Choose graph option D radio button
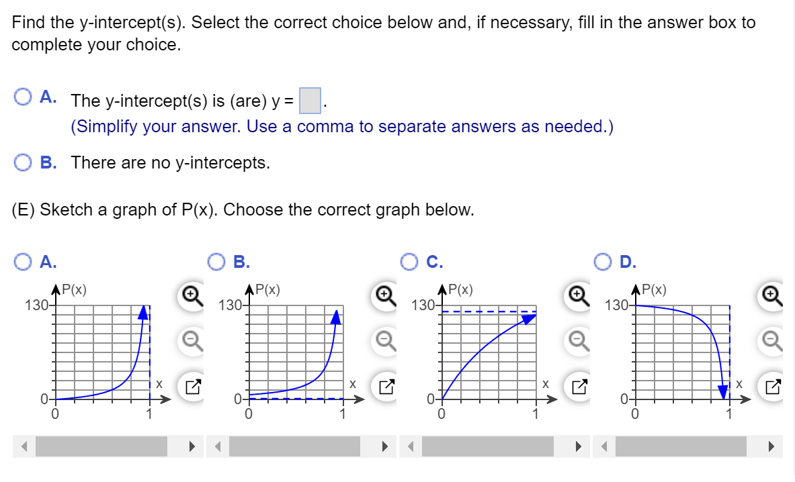This screenshot has width=795, height=482. pos(603,261)
